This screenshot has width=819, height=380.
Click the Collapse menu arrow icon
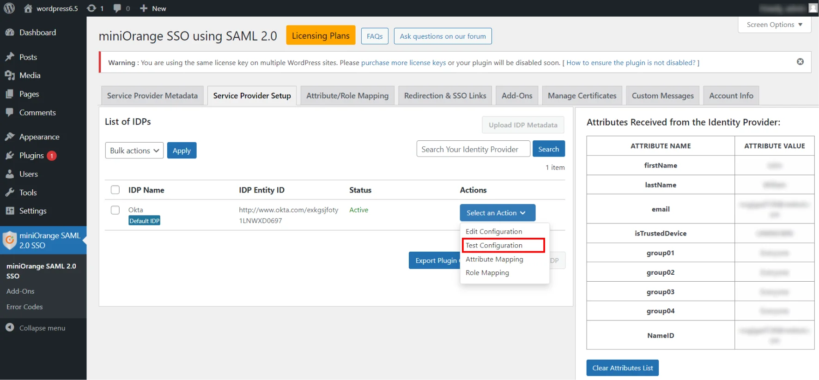tap(10, 327)
